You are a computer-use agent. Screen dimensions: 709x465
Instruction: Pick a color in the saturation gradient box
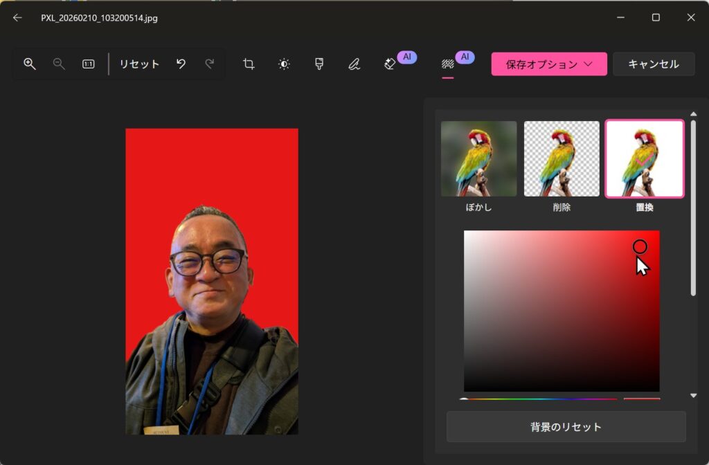tap(561, 311)
